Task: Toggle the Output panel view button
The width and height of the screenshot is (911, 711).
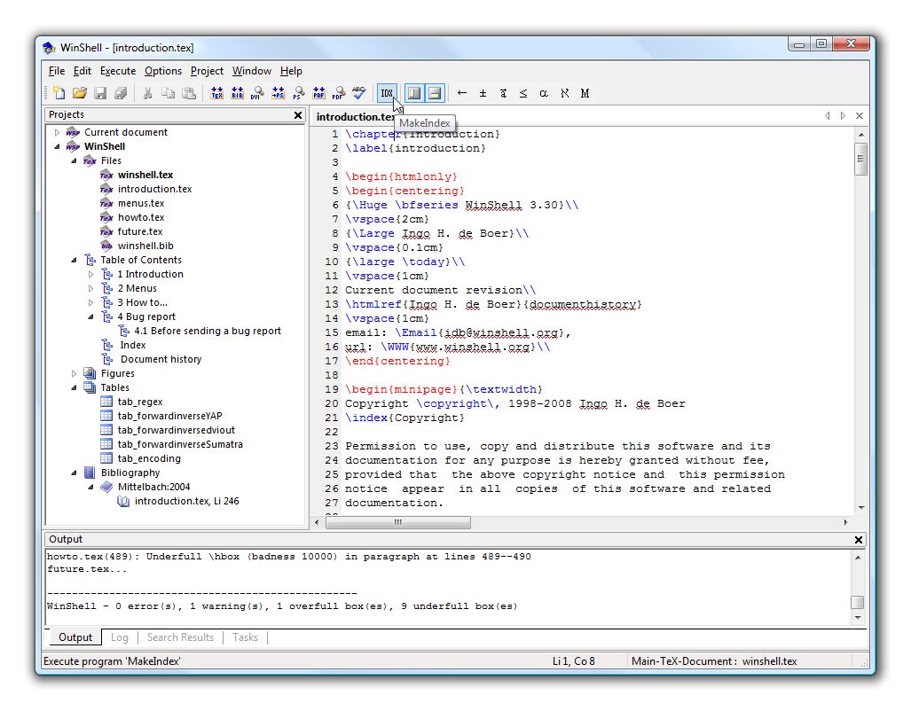Action: pyautogui.click(x=434, y=92)
